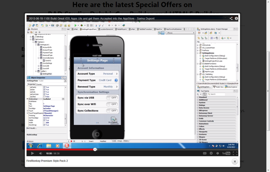
Task: Enter fullscreen mode
Action: tap(235, 153)
